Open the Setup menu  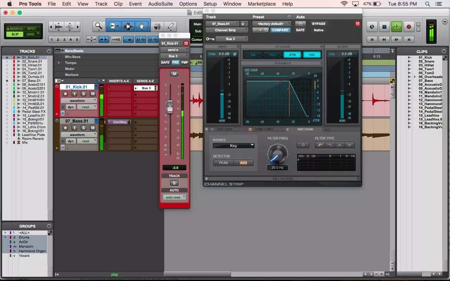tap(210, 4)
